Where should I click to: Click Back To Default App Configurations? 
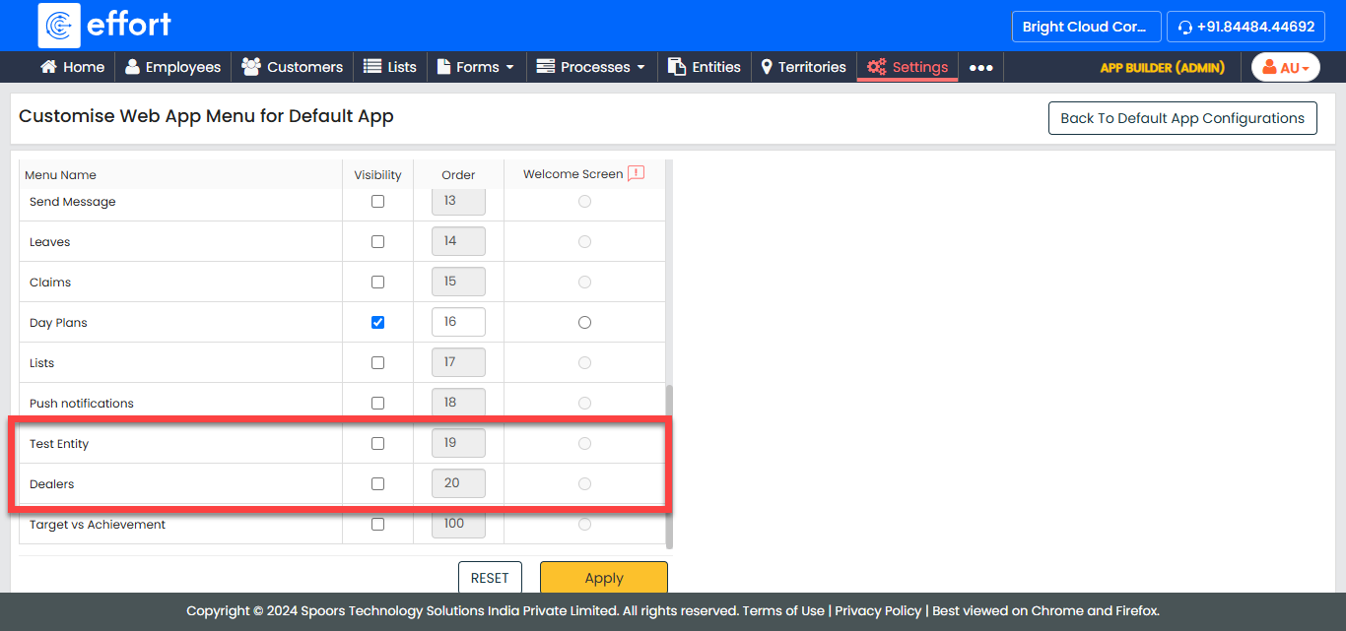pos(1181,118)
